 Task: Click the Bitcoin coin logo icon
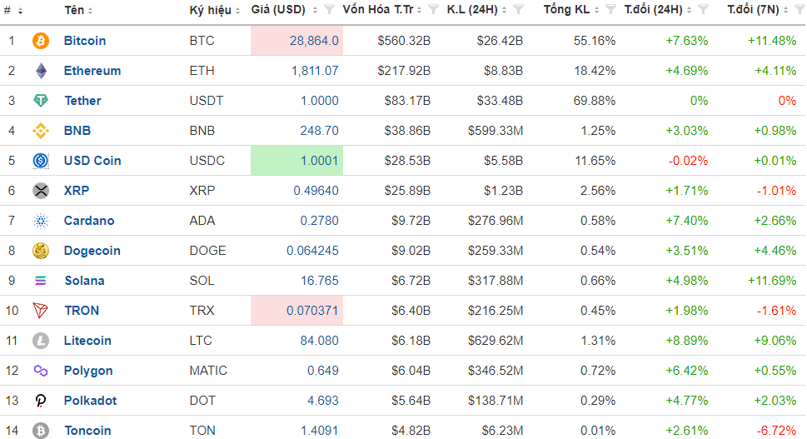click(x=41, y=41)
